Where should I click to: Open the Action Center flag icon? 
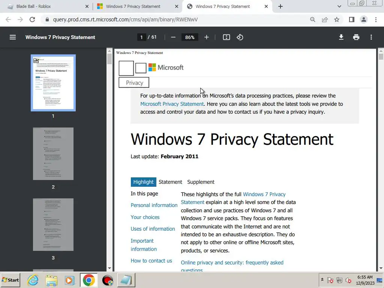pyautogui.click(x=330, y=280)
